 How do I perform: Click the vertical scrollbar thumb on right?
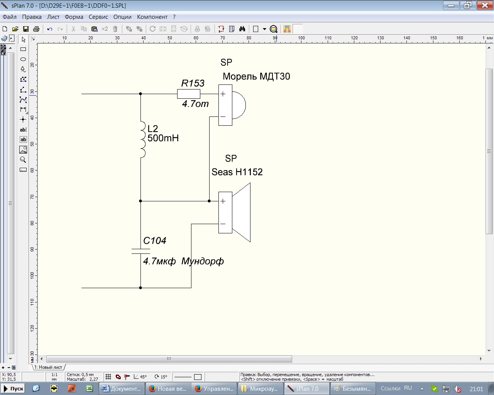tap(489, 151)
